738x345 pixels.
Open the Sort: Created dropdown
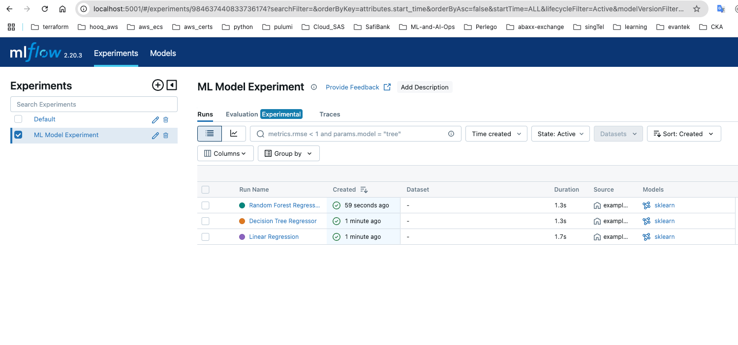coord(684,134)
